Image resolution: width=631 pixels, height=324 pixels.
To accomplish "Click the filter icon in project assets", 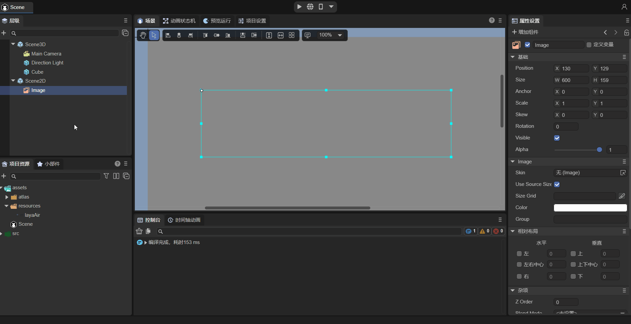I will coord(106,176).
